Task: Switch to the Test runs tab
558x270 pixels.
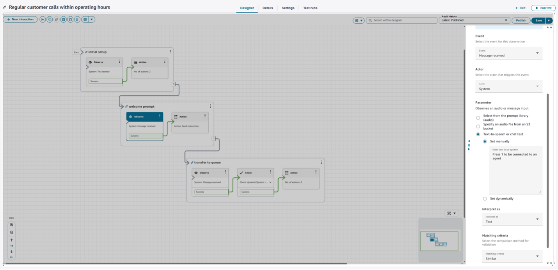Action: click(x=310, y=8)
